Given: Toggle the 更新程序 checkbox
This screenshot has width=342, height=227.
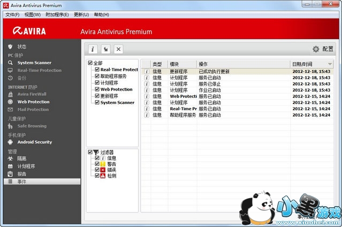Looking at the screenshot, I should [x=97, y=96].
